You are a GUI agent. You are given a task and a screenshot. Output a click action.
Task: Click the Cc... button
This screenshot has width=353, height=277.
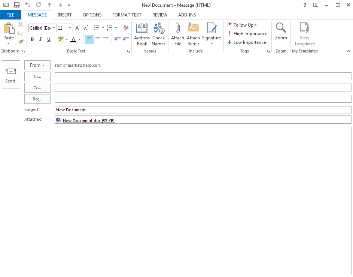(37, 88)
